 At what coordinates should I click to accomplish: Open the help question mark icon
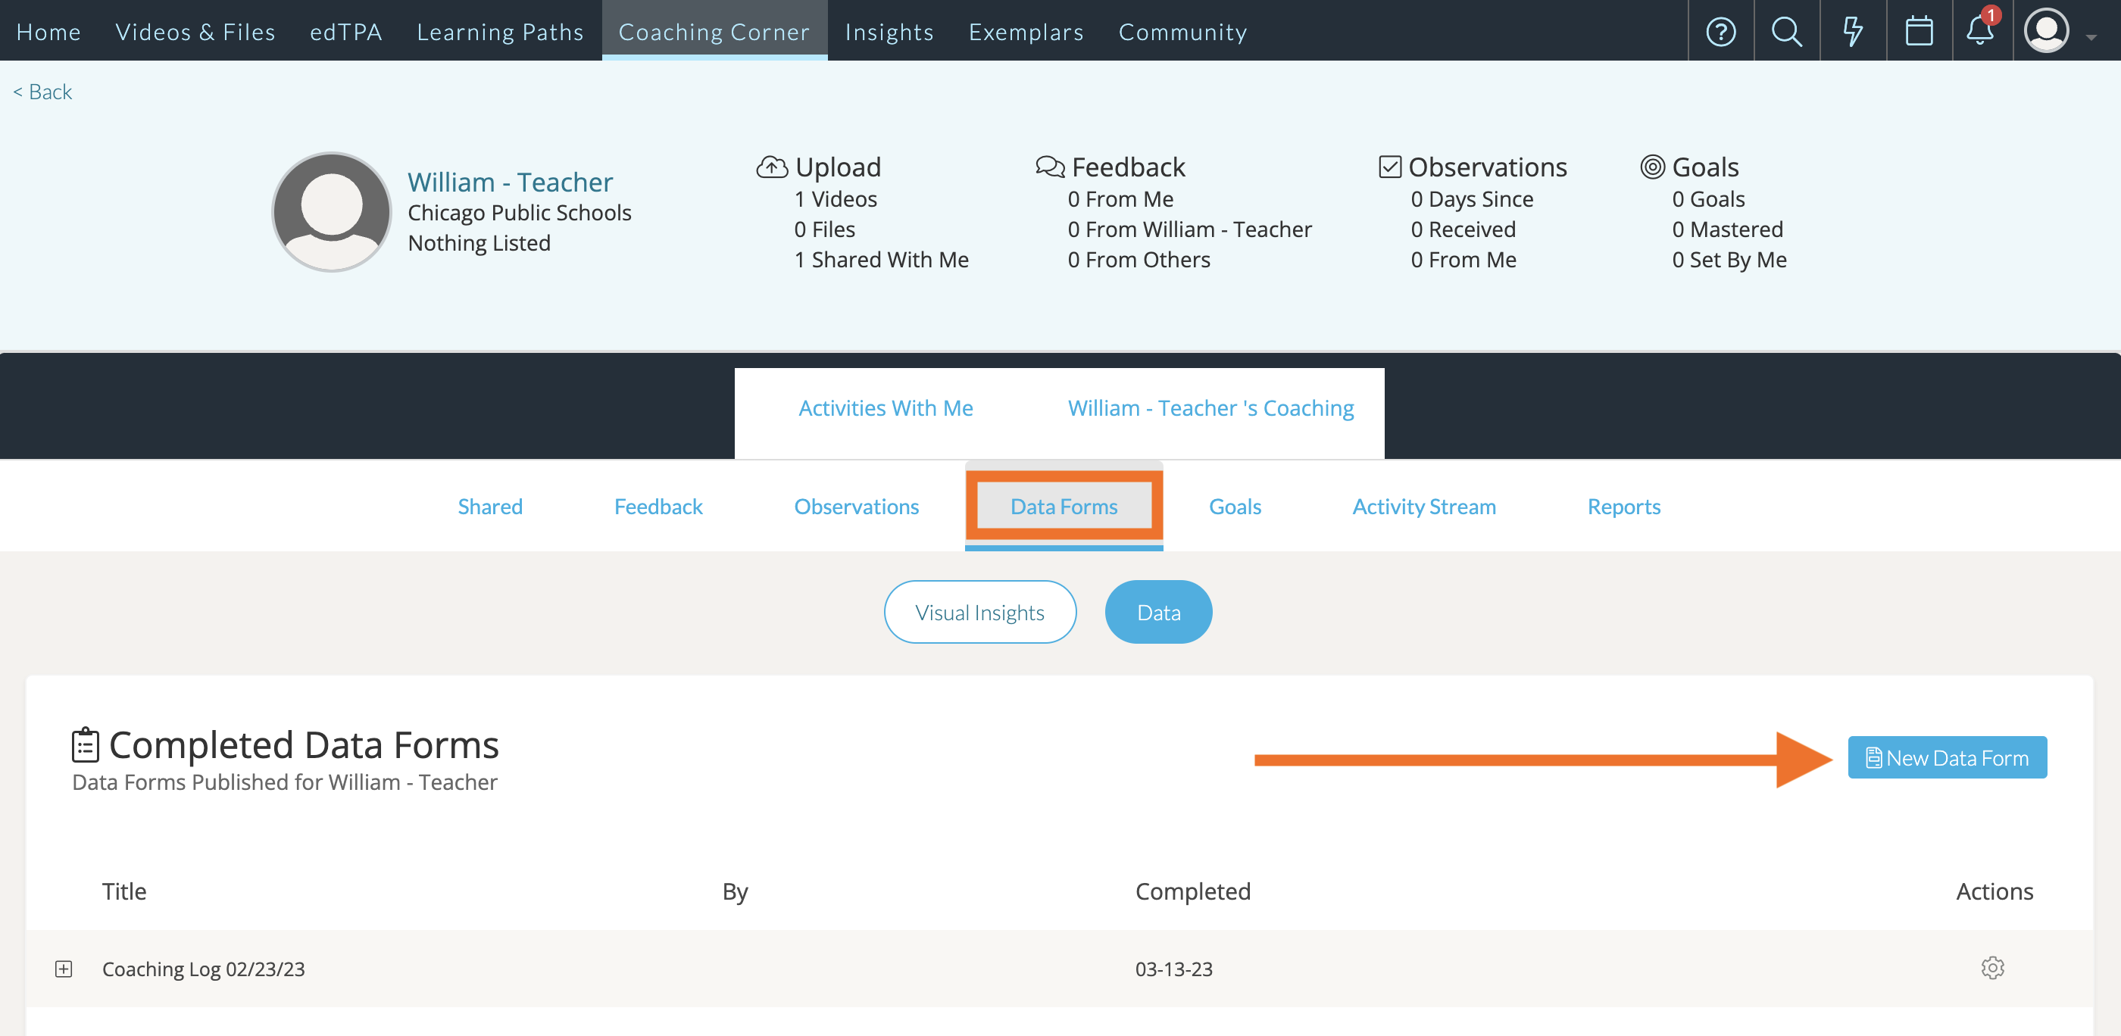point(1720,31)
